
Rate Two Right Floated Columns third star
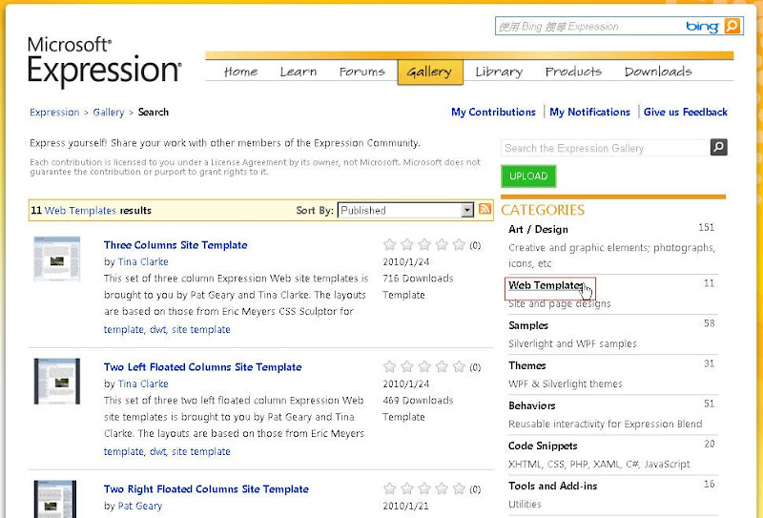(424, 488)
